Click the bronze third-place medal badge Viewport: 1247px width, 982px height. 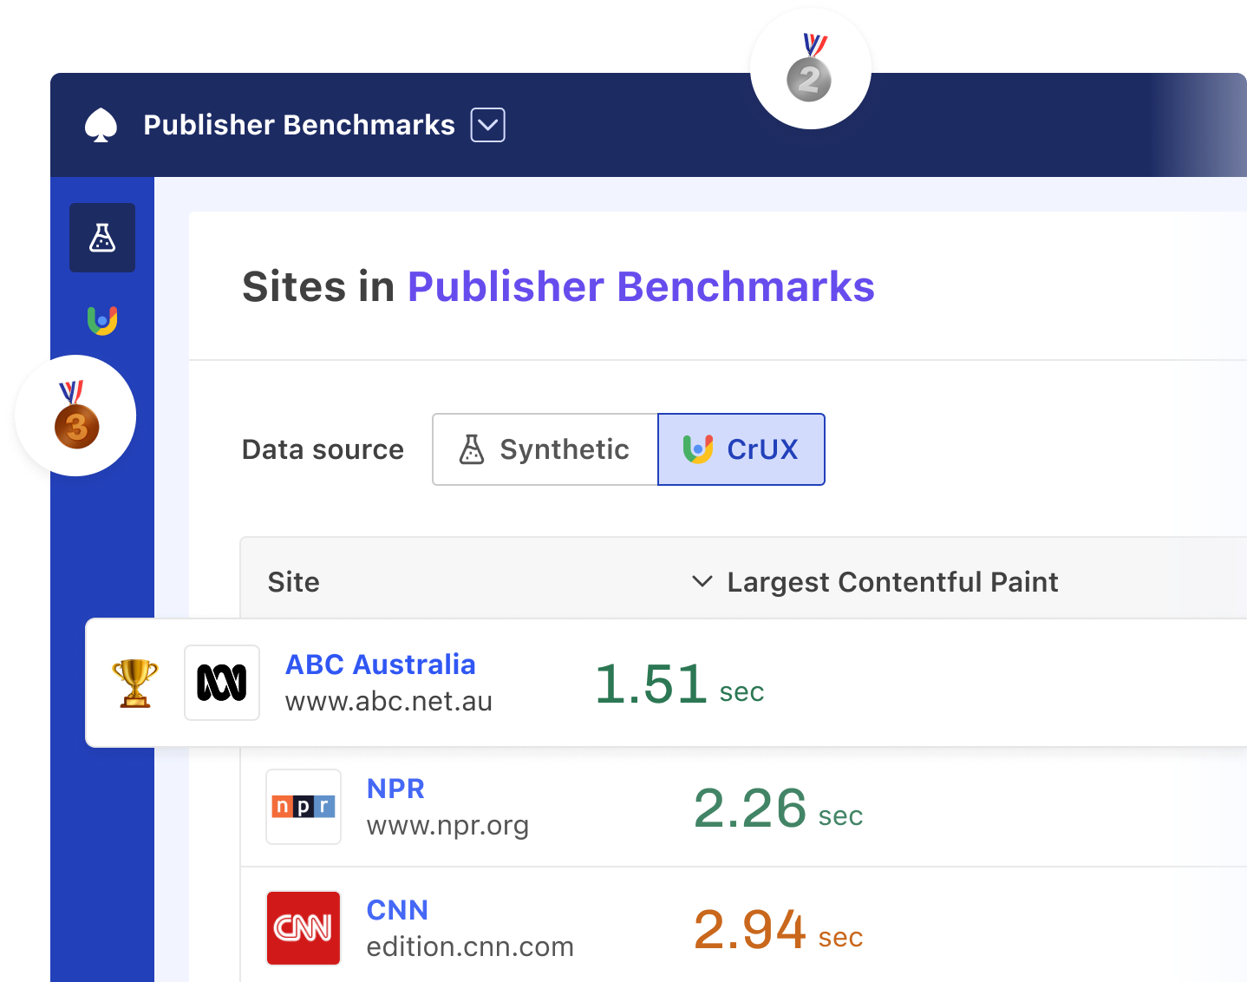[x=76, y=416]
